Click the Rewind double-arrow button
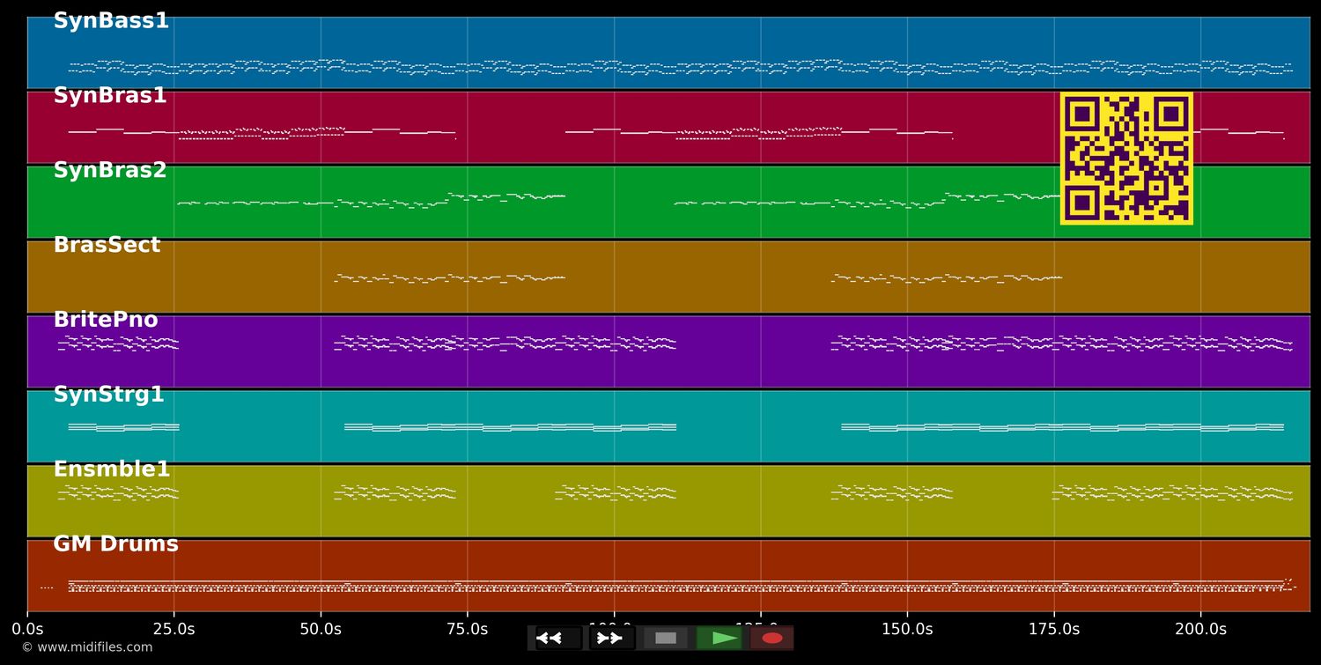This screenshot has width=1321, height=665. tap(558, 639)
